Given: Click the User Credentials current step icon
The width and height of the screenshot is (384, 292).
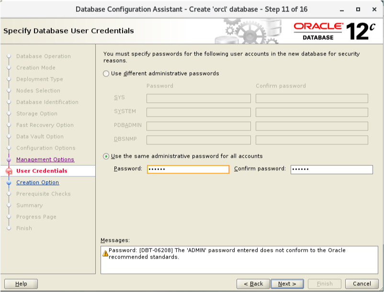Looking at the screenshot, I should tap(9, 171).
